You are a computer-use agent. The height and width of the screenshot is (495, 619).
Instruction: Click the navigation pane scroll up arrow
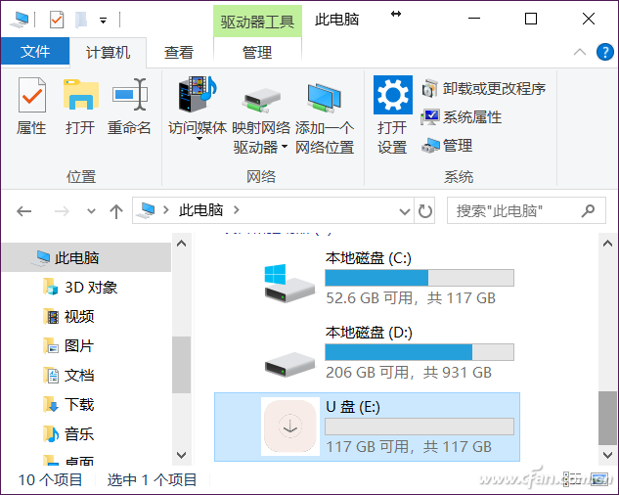[x=182, y=244]
